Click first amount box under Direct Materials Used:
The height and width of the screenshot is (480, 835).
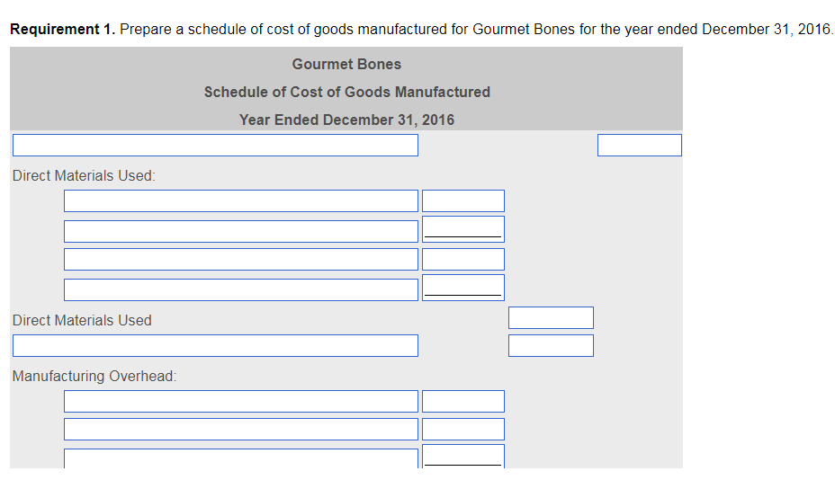tap(462, 200)
